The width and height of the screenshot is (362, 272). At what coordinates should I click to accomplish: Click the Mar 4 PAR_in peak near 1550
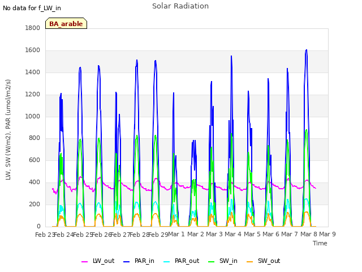[231, 56]
